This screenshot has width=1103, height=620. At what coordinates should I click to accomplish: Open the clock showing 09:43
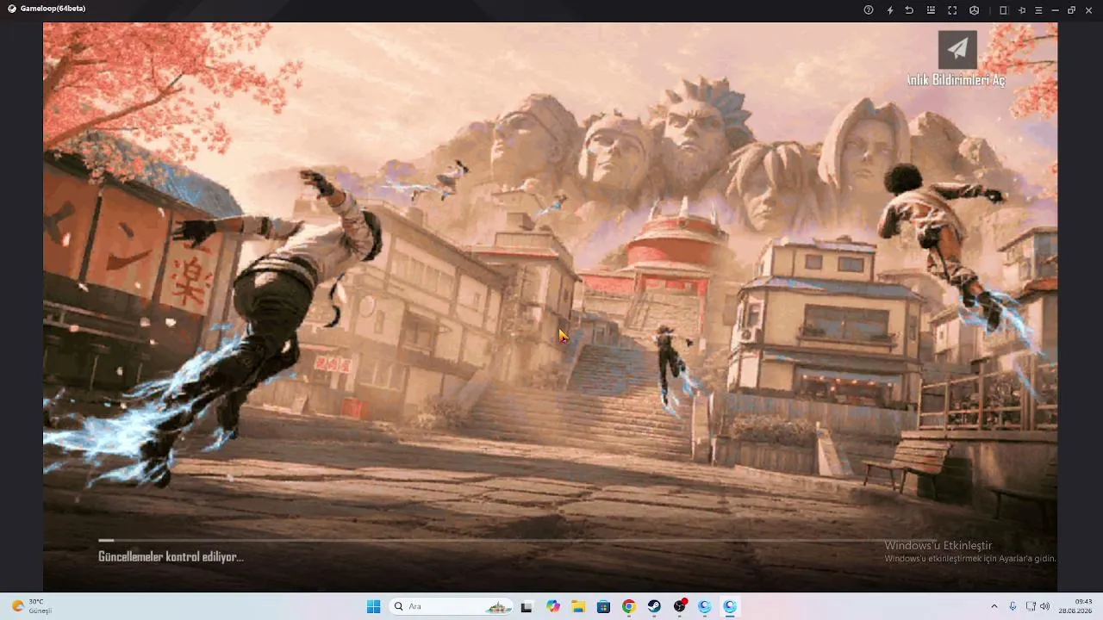click(1076, 606)
